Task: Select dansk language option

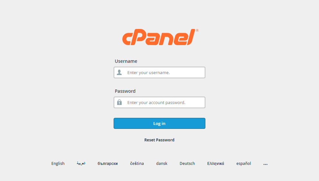Action: [162, 164]
